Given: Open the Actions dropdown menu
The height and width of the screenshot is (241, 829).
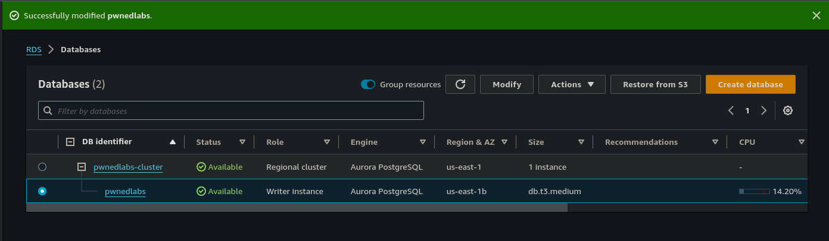Looking at the screenshot, I should tap(572, 84).
